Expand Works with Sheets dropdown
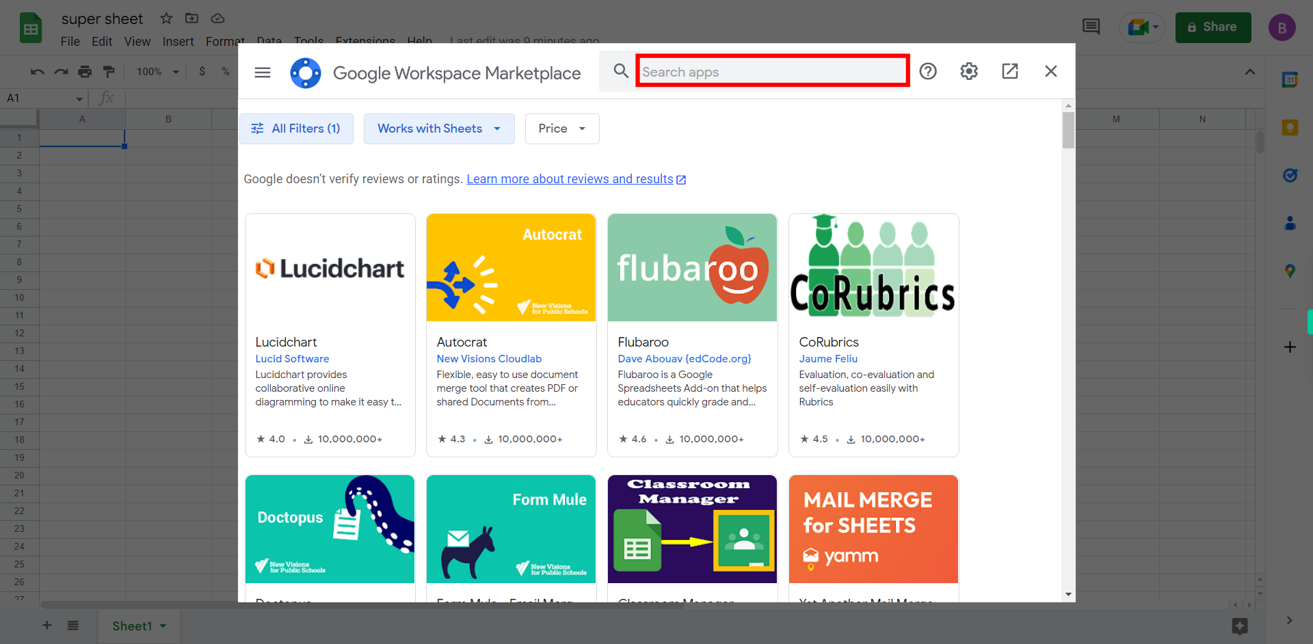Viewport: 1313px width, 644px height. pos(439,129)
